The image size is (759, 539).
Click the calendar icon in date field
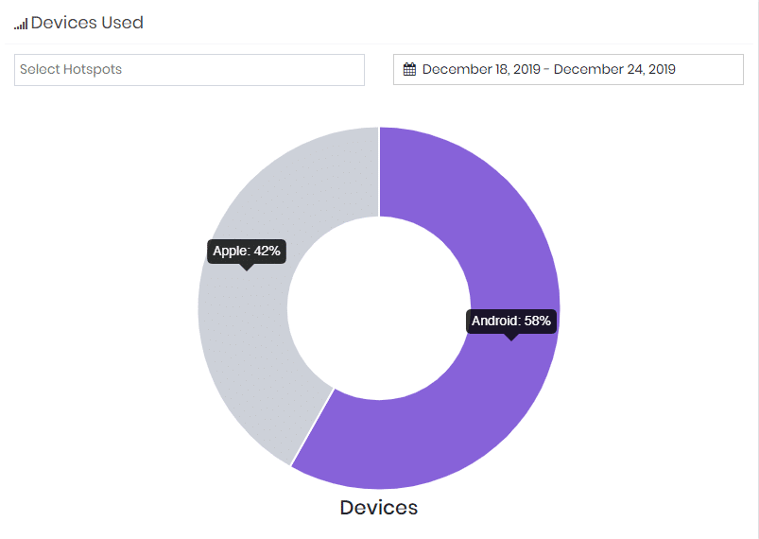409,69
